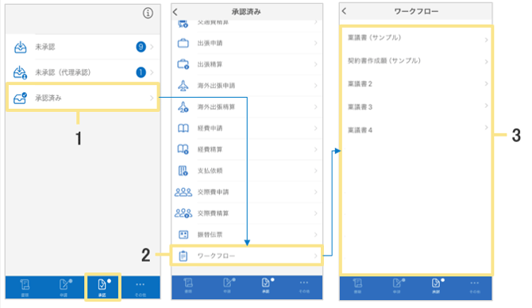The image size is (532, 308).
Task: Expand the 経費精算 row chevron
Action: pos(315,149)
